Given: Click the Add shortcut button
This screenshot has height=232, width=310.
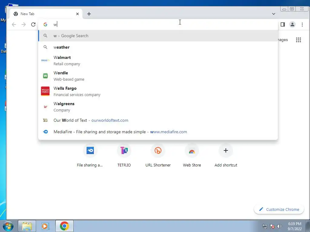Looking at the screenshot, I should pos(226,156).
